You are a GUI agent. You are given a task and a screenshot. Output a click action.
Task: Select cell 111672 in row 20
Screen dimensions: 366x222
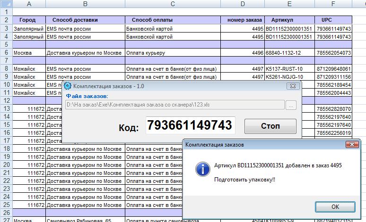pyautogui.click(x=29, y=165)
